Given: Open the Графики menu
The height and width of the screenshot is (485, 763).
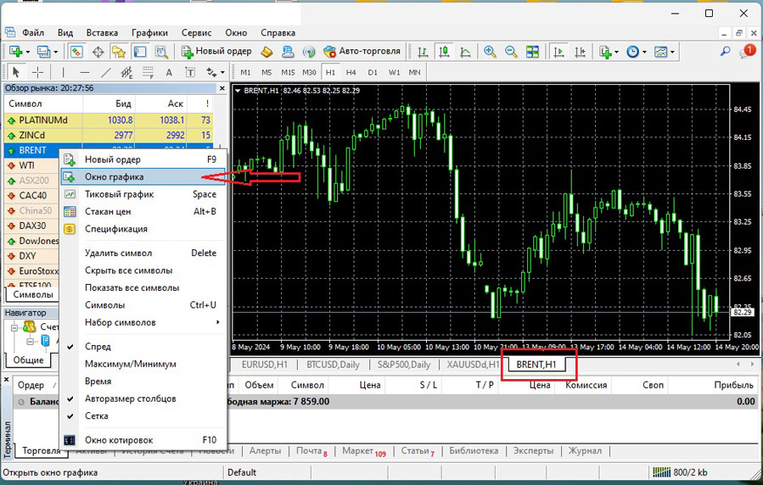Looking at the screenshot, I should (x=149, y=33).
